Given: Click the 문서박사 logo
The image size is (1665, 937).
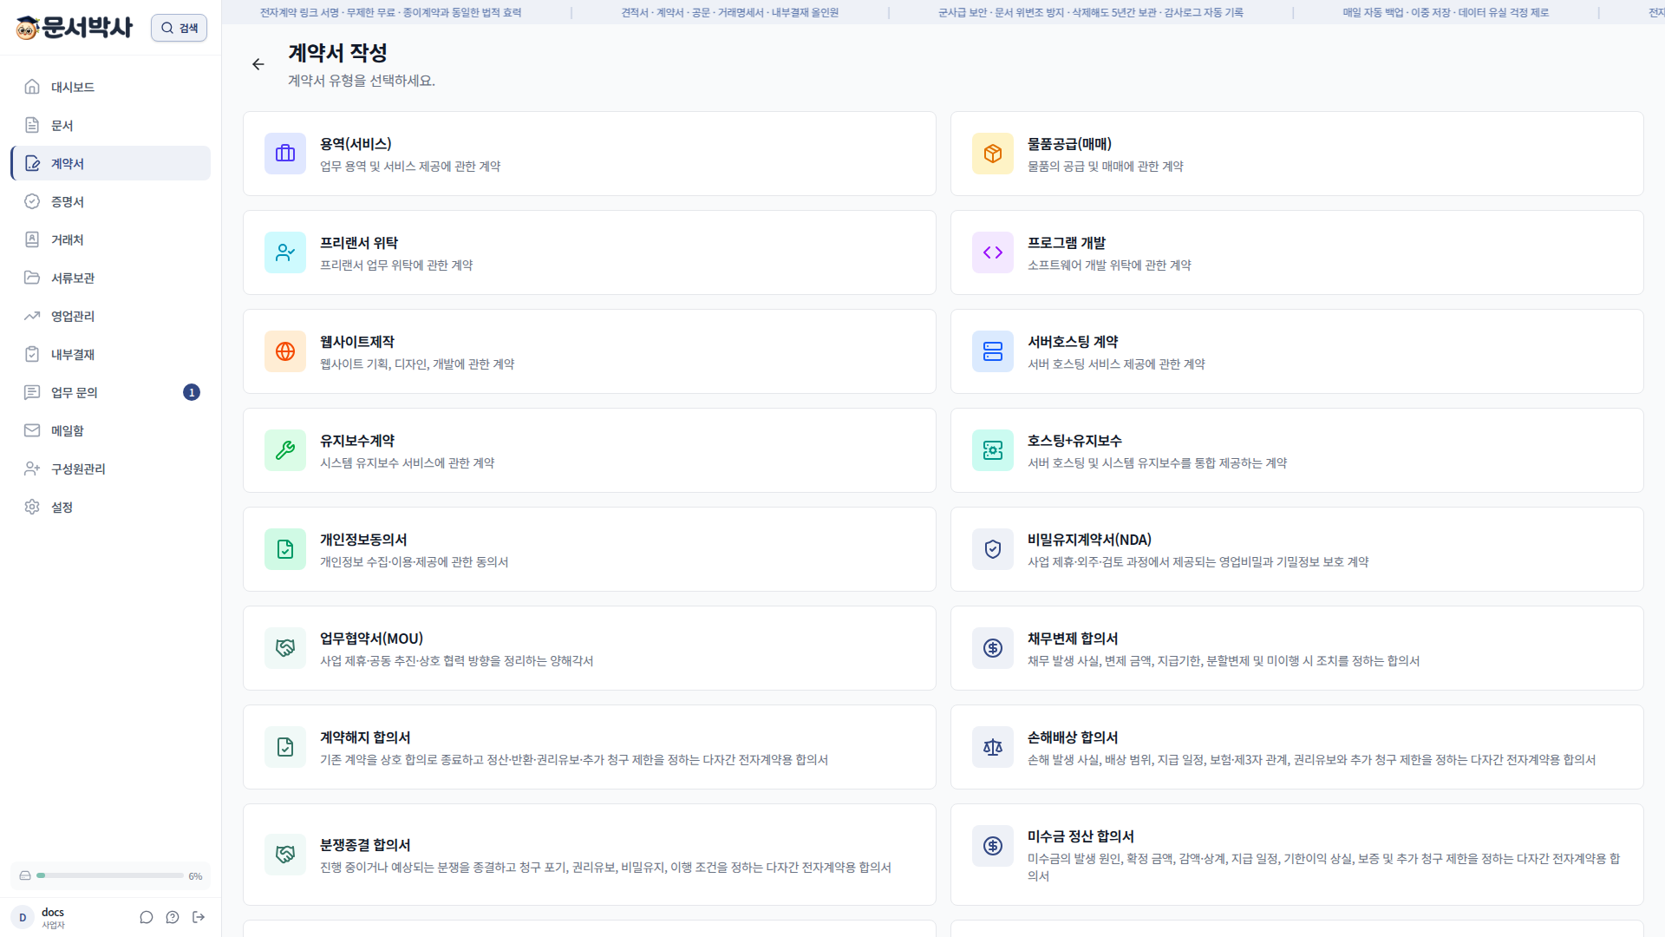Looking at the screenshot, I should (x=75, y=28).
